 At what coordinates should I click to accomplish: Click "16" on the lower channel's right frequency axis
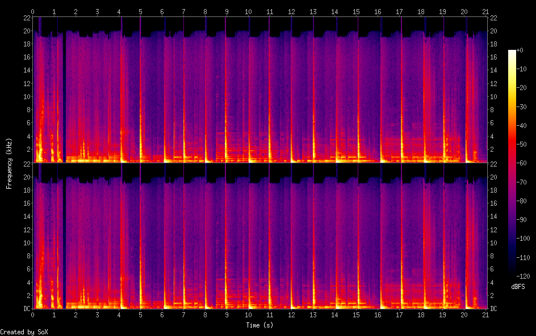[x=493, y=203]
